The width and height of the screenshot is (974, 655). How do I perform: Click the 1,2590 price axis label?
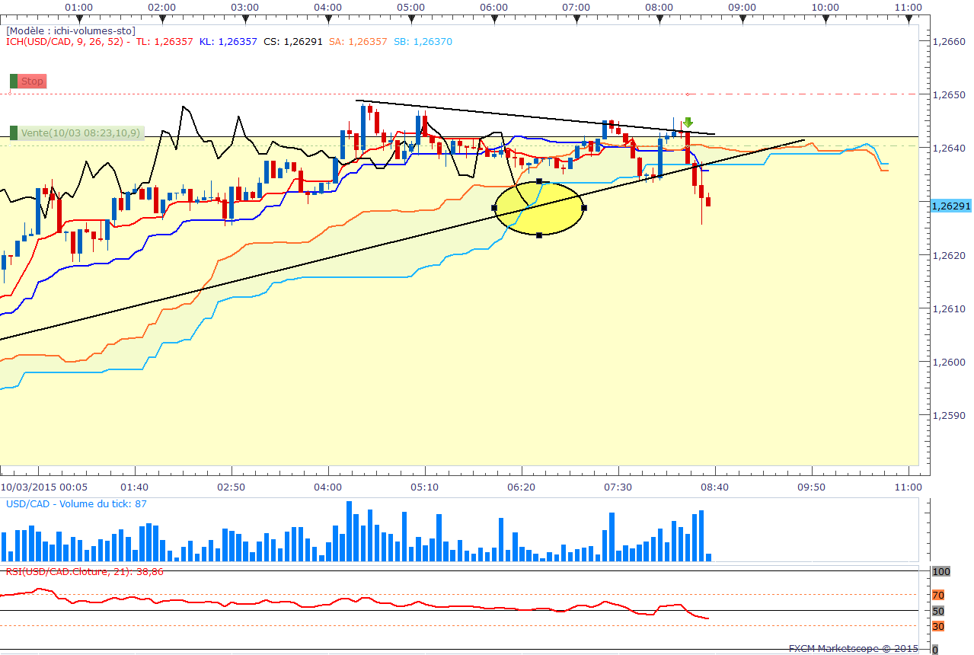(x=949, y=416)
